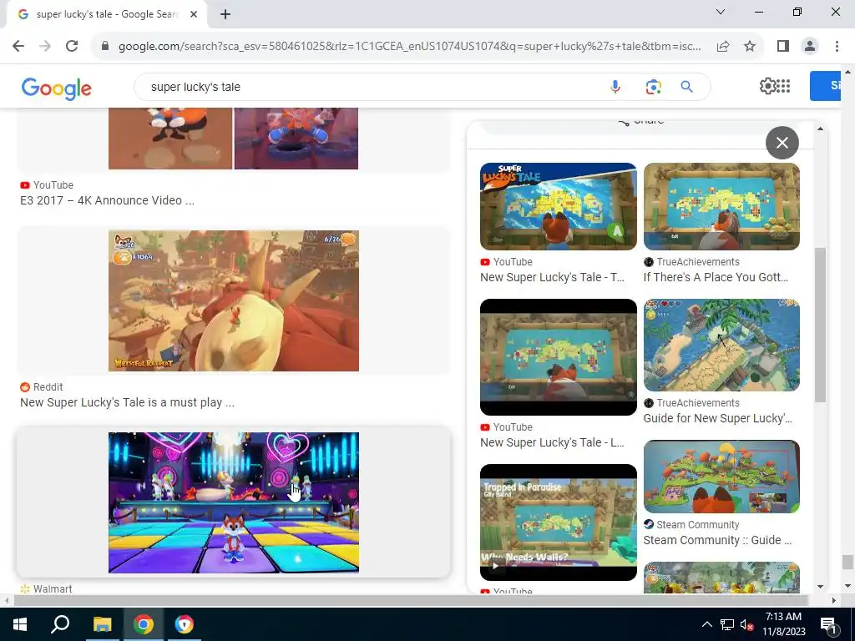Image resolution: width=855 pixels, height=641 pixels.
Task: Open second Chrome shield taskbar icon
Action: coord(185,624)
